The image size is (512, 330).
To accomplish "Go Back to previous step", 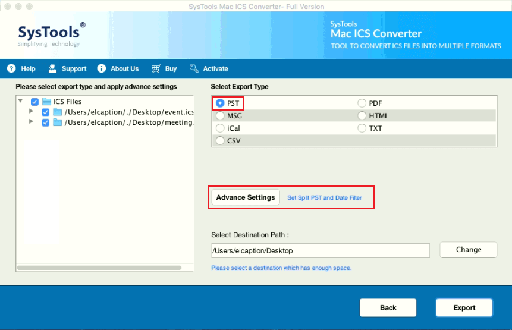I will 388,308.
